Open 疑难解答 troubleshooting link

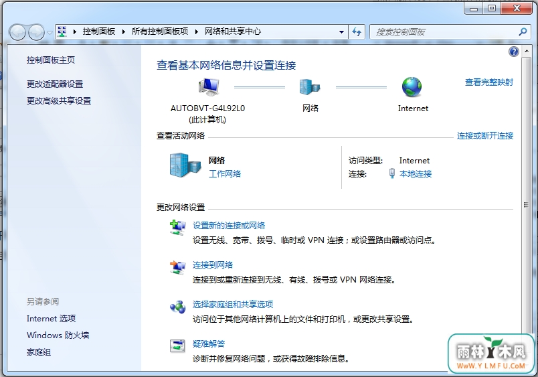point(209,344)
